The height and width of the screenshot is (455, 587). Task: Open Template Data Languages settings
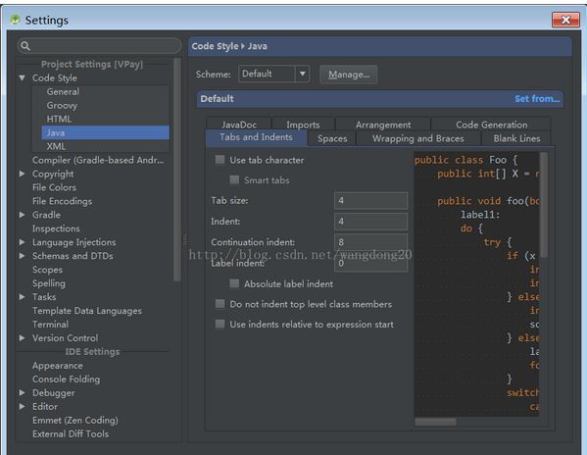click(x=87, y=311)
